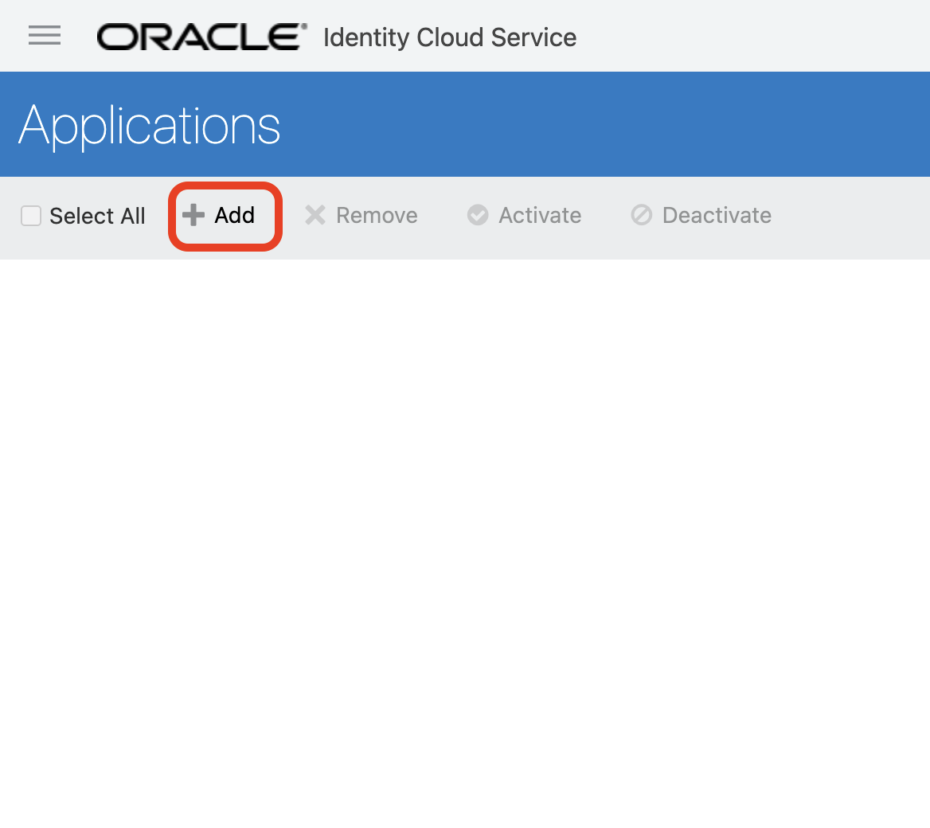Open the hamburger navigation menu
Screen dimensions: 930x828
pos(45,36)
